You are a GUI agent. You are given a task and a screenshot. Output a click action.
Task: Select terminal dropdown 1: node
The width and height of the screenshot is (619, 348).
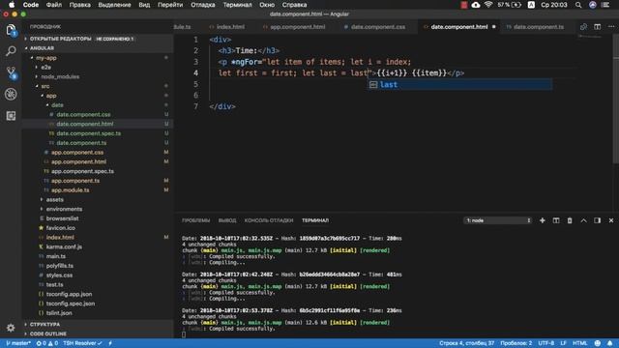pyautogui.click(x=498, y=220)
